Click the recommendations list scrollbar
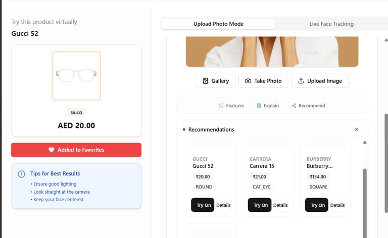 tap(365, 202)
